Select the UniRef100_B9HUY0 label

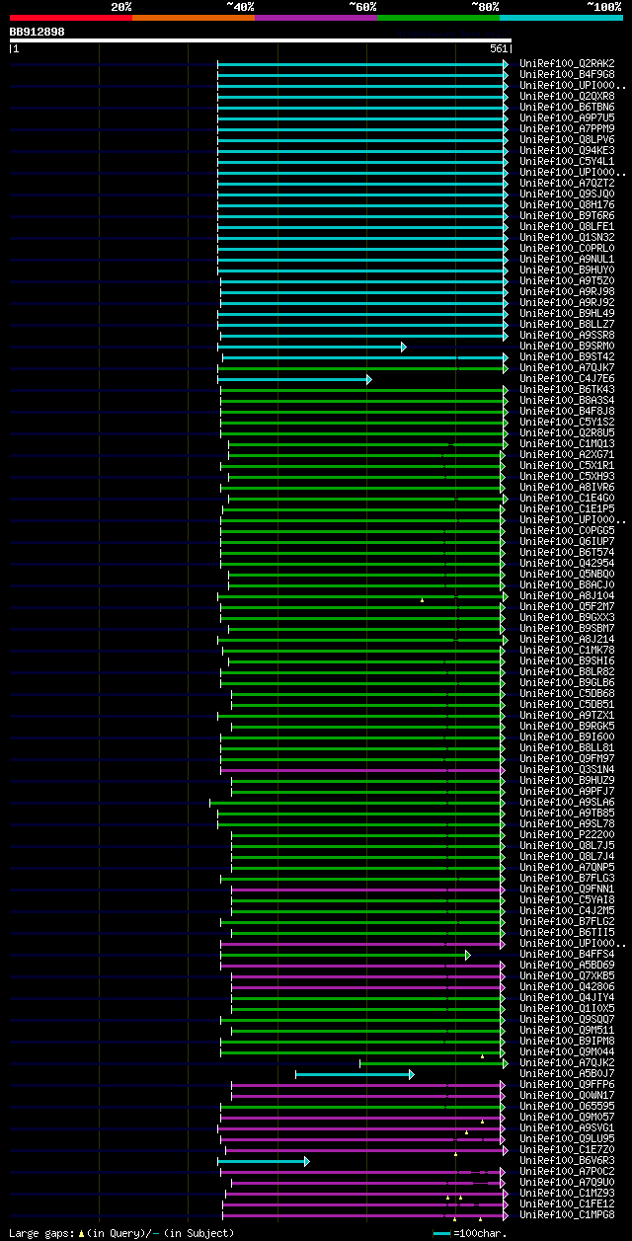click(567, 270)
